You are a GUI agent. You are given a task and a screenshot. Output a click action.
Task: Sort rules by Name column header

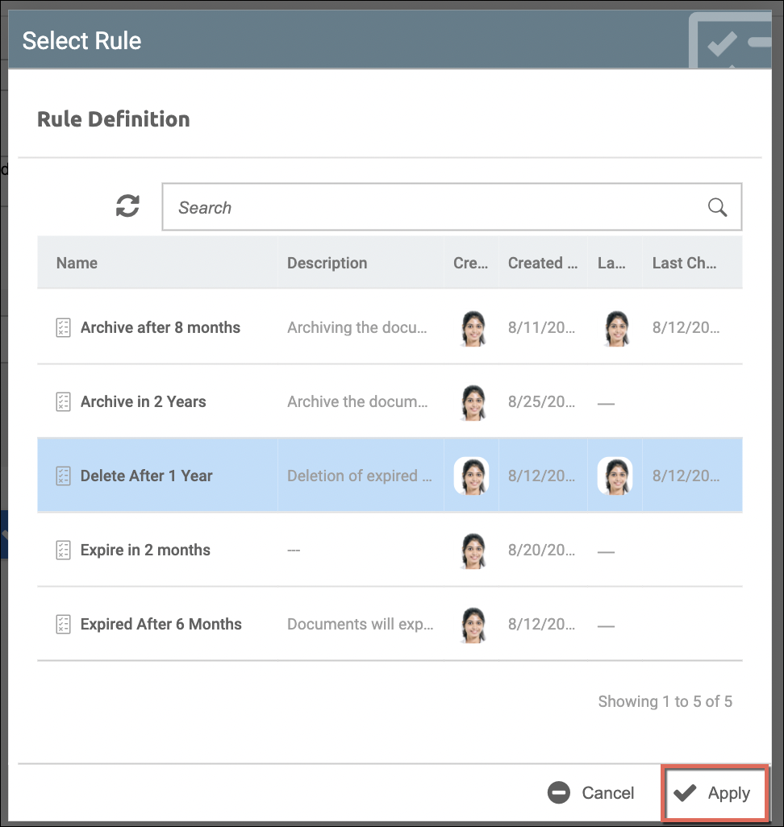77,263
